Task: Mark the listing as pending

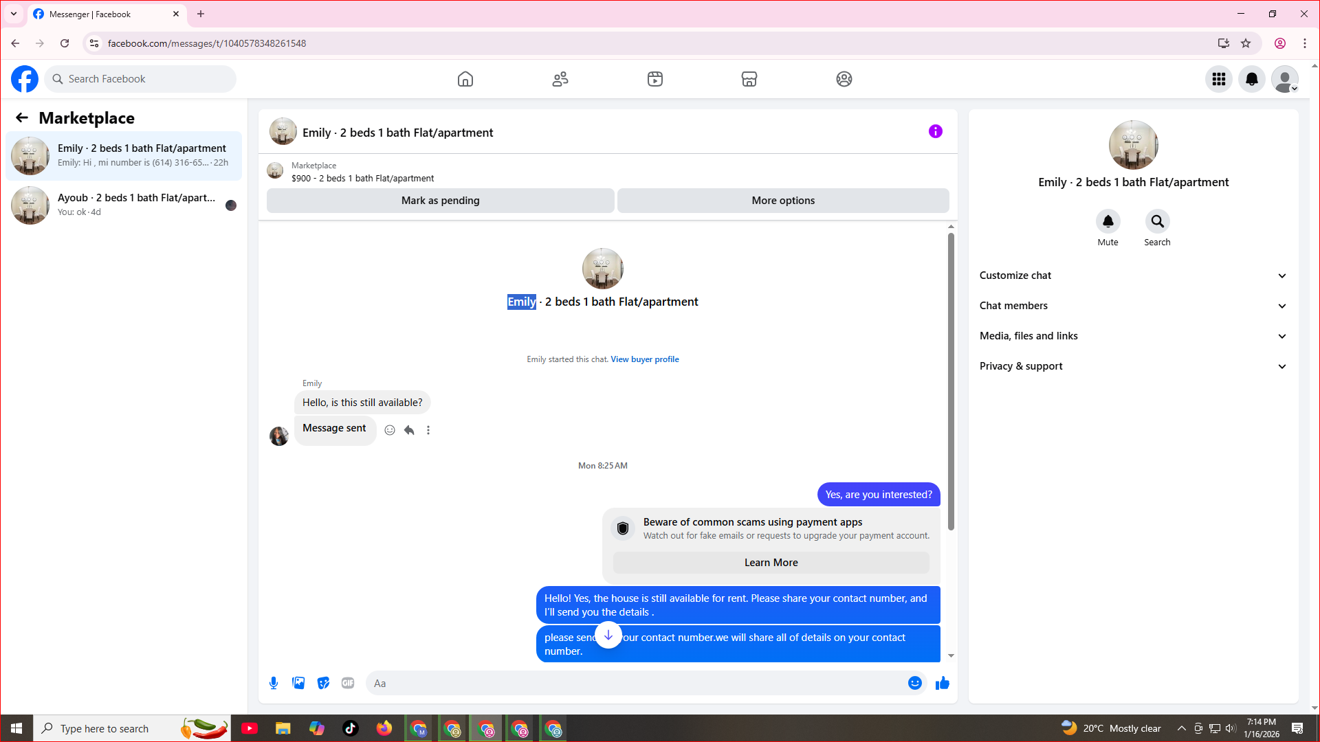Action: 440,201
